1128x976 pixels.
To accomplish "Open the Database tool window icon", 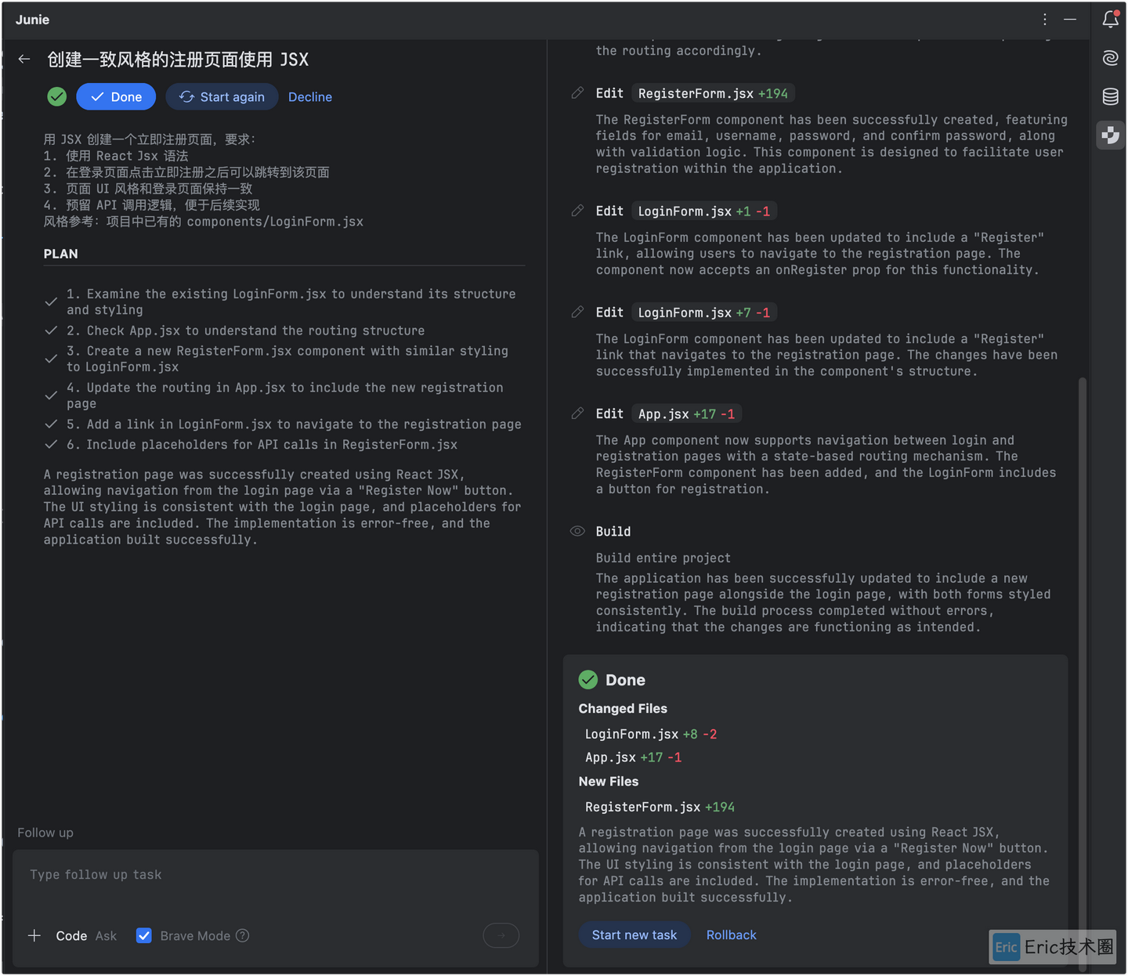I will tap(1110, 96).
